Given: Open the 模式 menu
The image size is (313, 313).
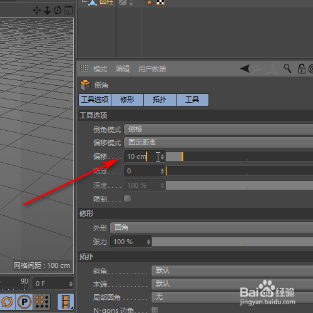Looking at the screenshot, I should [100, 69].
